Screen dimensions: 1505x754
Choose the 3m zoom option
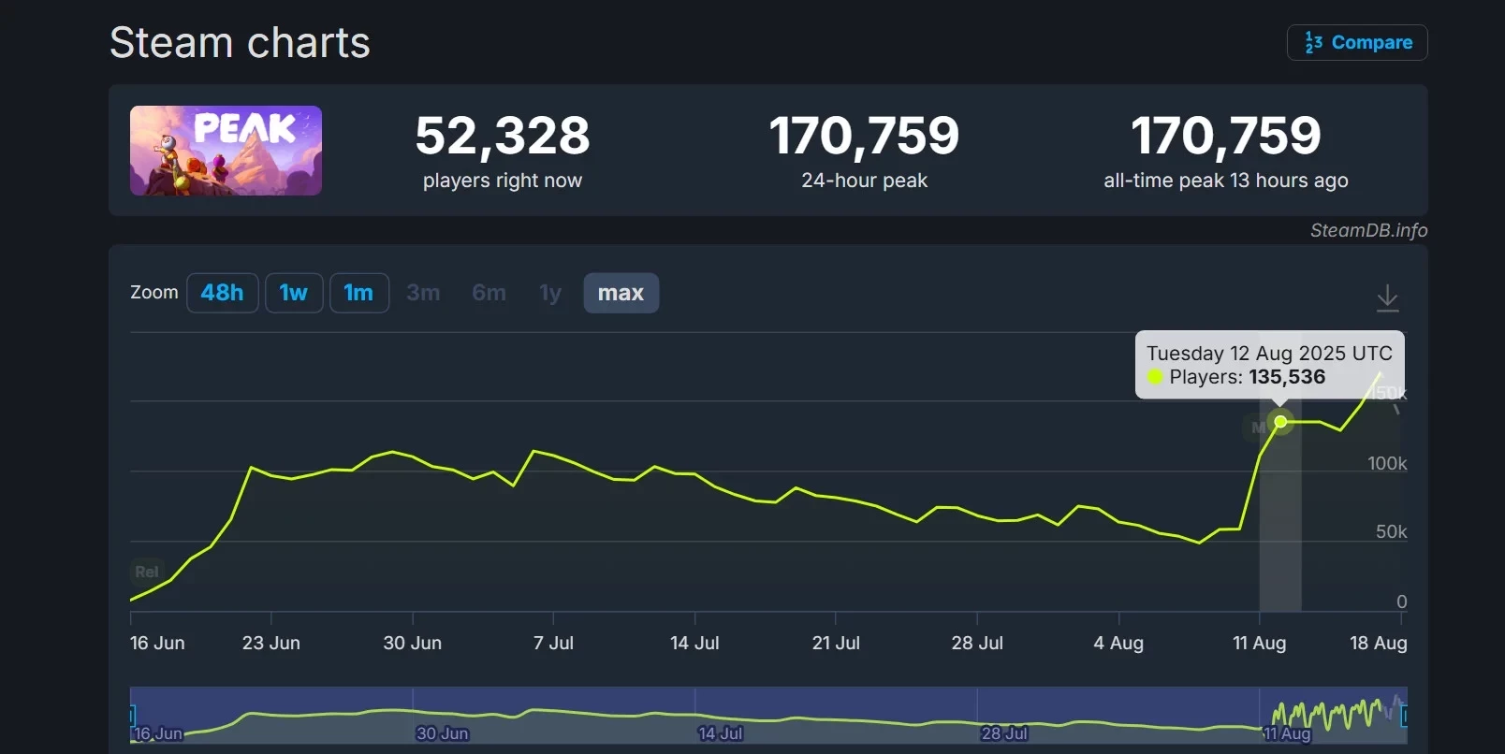(x=423, y=293)
